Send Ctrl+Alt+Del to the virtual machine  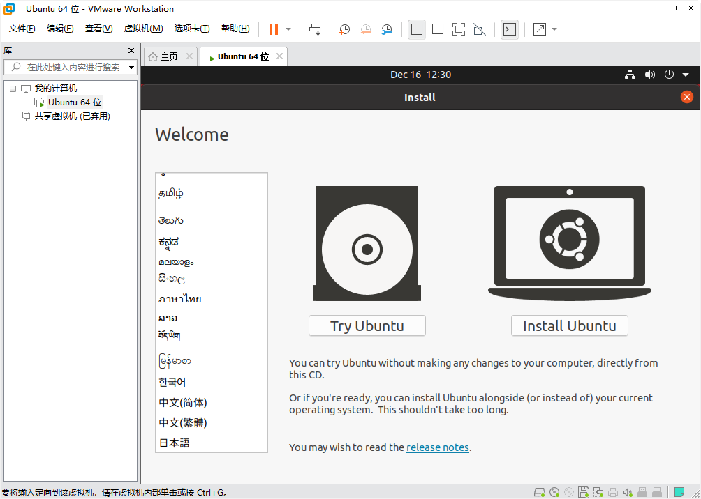[315, 29]
